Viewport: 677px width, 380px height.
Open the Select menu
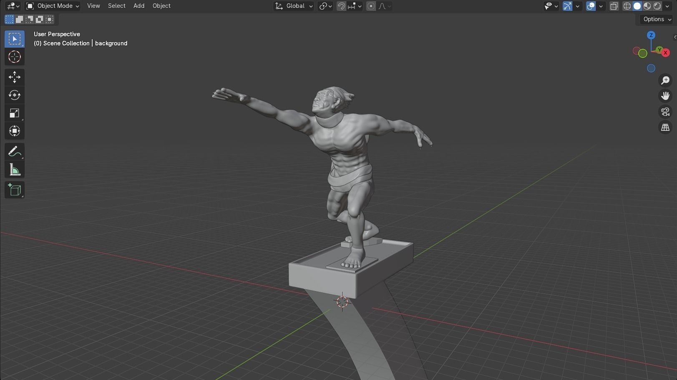pos(116,6)
